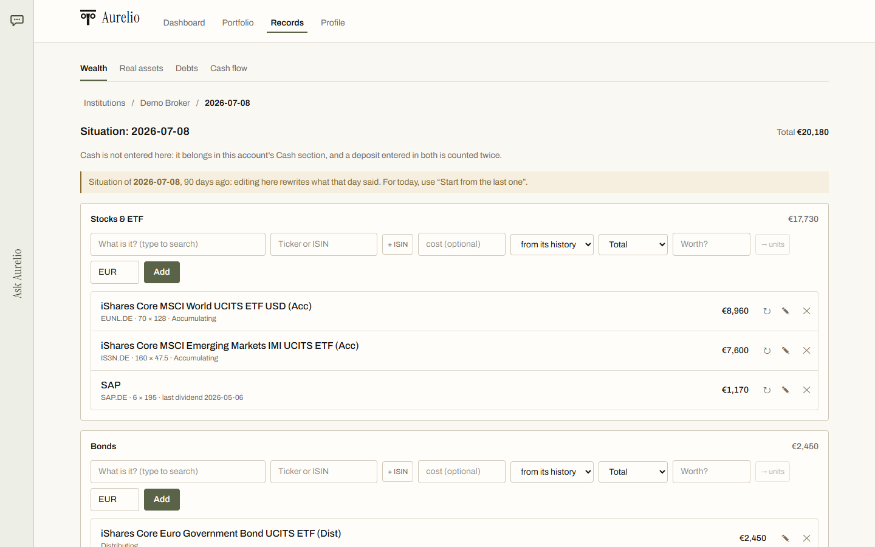Focus the EUR currency field in Stocks & ETF
The width and height of the screenshot is (875, 547).
[115, 272]
